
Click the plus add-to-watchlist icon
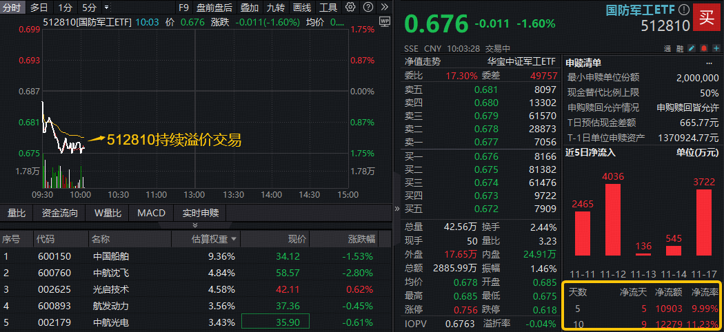pos(715,48)
